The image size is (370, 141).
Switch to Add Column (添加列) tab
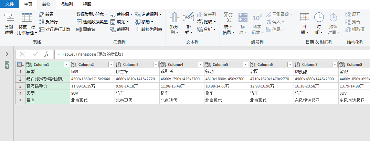click(x=66, y=4)
